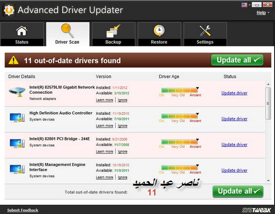Click the Settings wrench icon
The height and width of the screenshot is (214, 275).
pos(205,31)
